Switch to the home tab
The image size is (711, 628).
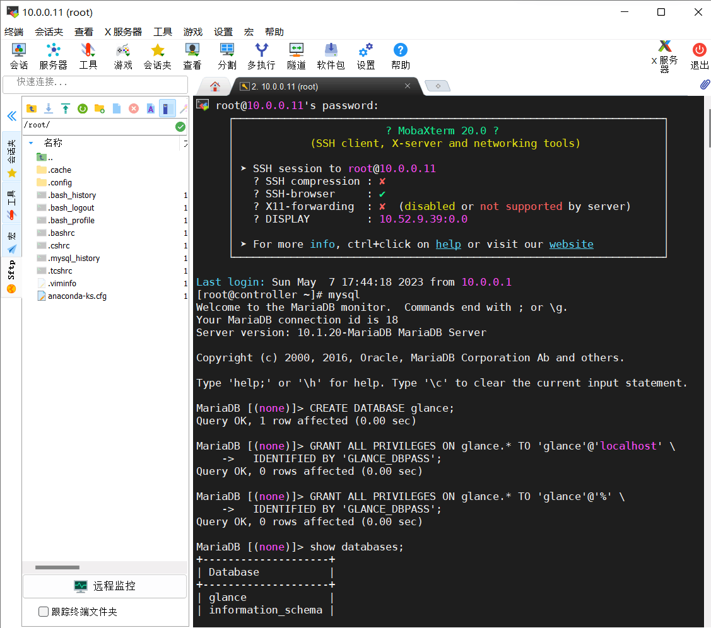tap(215, 86)
